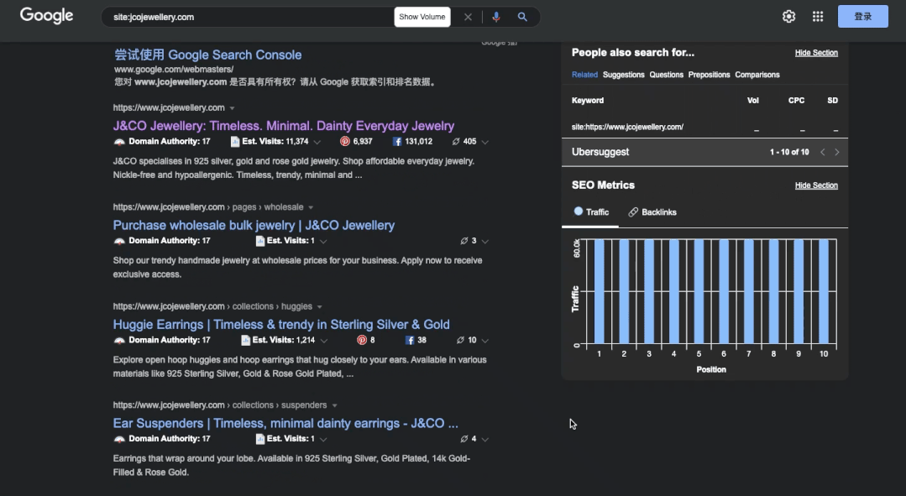Click Pinterest icon in first J&CO result
906x496 pixels.
(345, 142)
